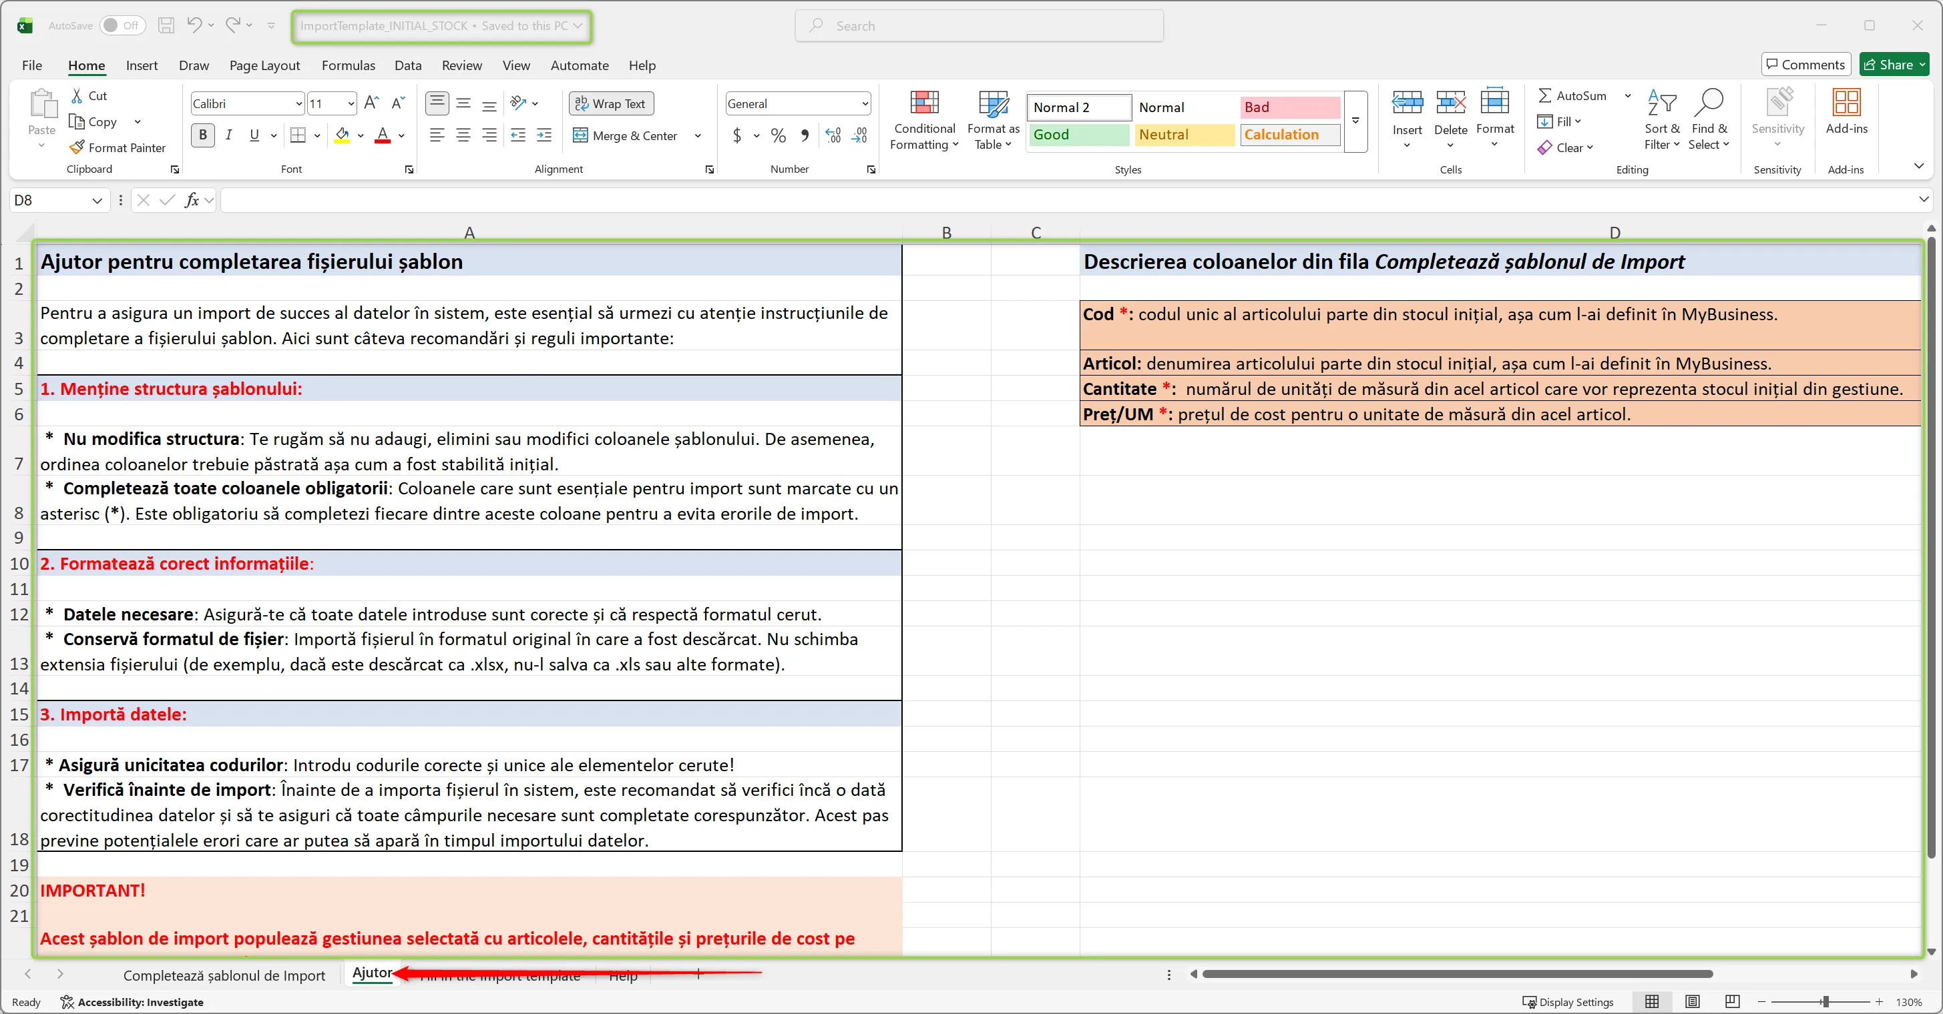Click Accessibility: Investigate in status bar
This screenshot has height=1014, width=1943.
click(x=132, y=1002)
